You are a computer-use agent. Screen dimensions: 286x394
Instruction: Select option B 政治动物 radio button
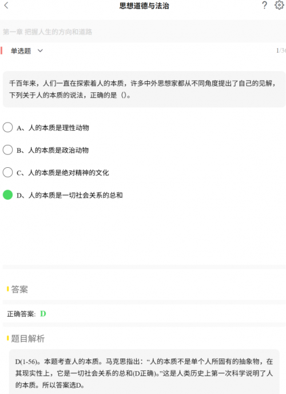tap(8, 150)
